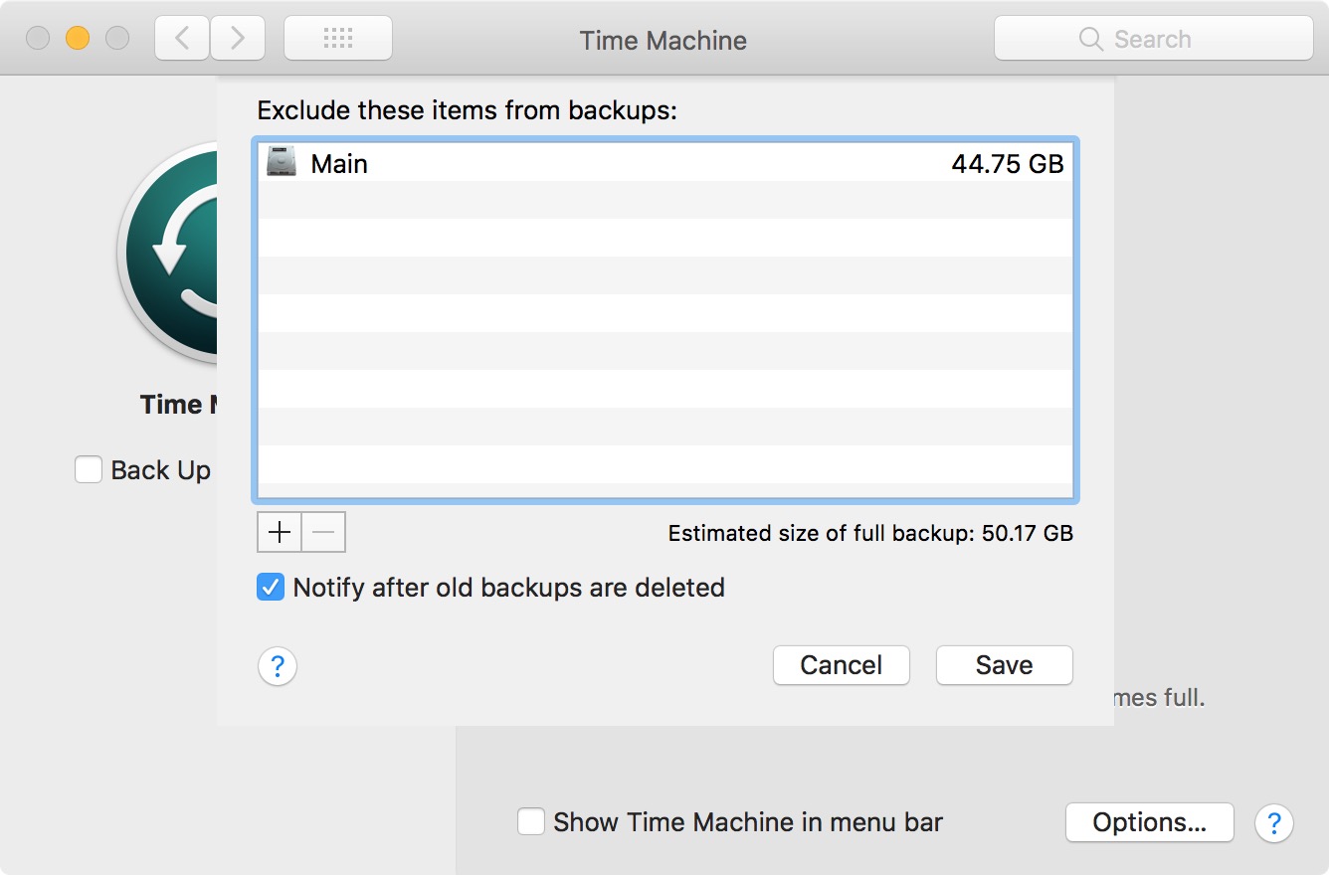Click the yellow minimize window button

click(x=78, y=39)
